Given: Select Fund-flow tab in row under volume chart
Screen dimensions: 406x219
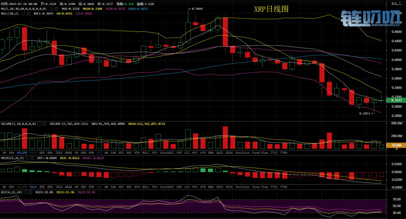Looking at the screenshot, I should 260,153.
